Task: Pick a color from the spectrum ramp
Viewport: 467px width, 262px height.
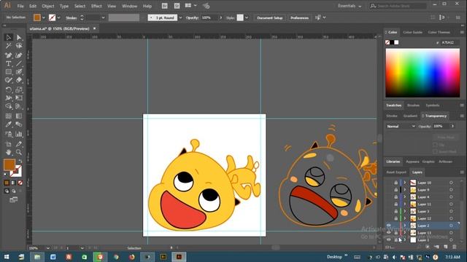Action: 422,73
